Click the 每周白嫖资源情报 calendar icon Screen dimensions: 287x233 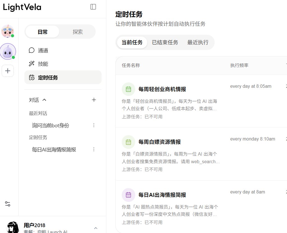point(128,142)
